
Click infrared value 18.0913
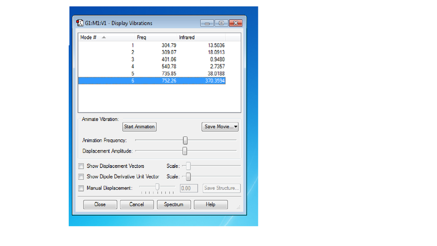pos(216,52)
